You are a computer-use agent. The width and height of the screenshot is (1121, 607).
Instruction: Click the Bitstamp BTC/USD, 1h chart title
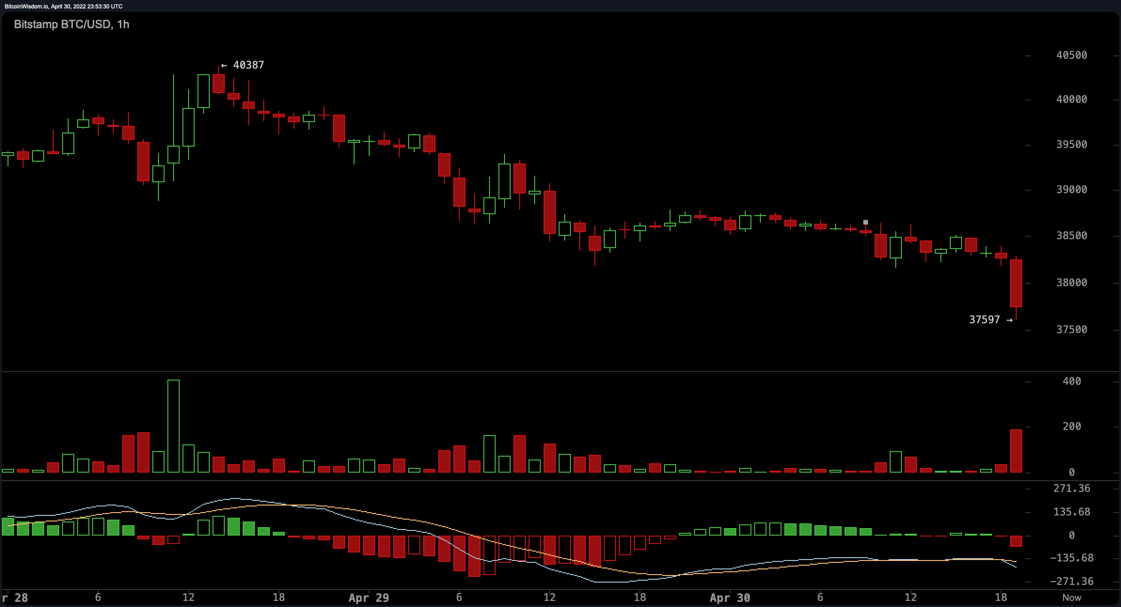coord(71,24)
